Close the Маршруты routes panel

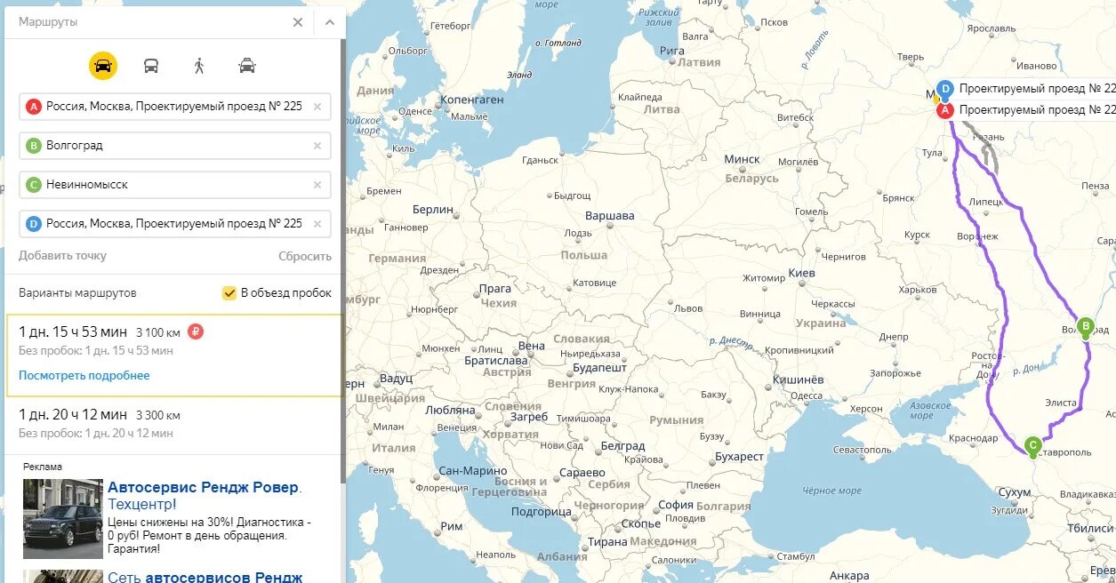(298, 22)
